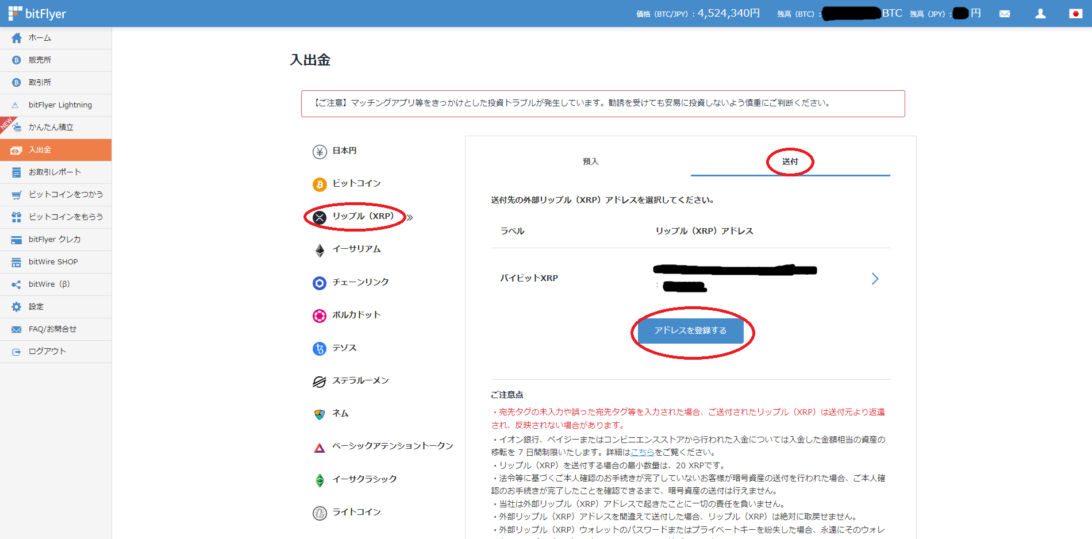Select the orange Bitcoin coin icon
Screen dimensions: 1092x539
(320, 184)
